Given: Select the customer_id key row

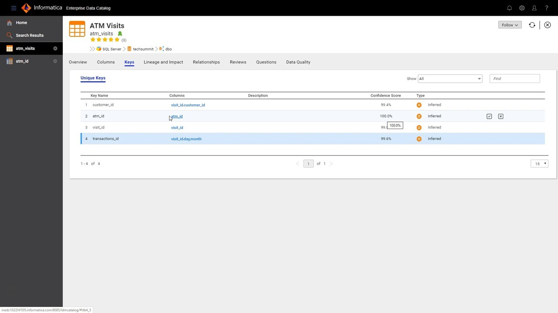Looking at the screenshot, I should [313, 105].
